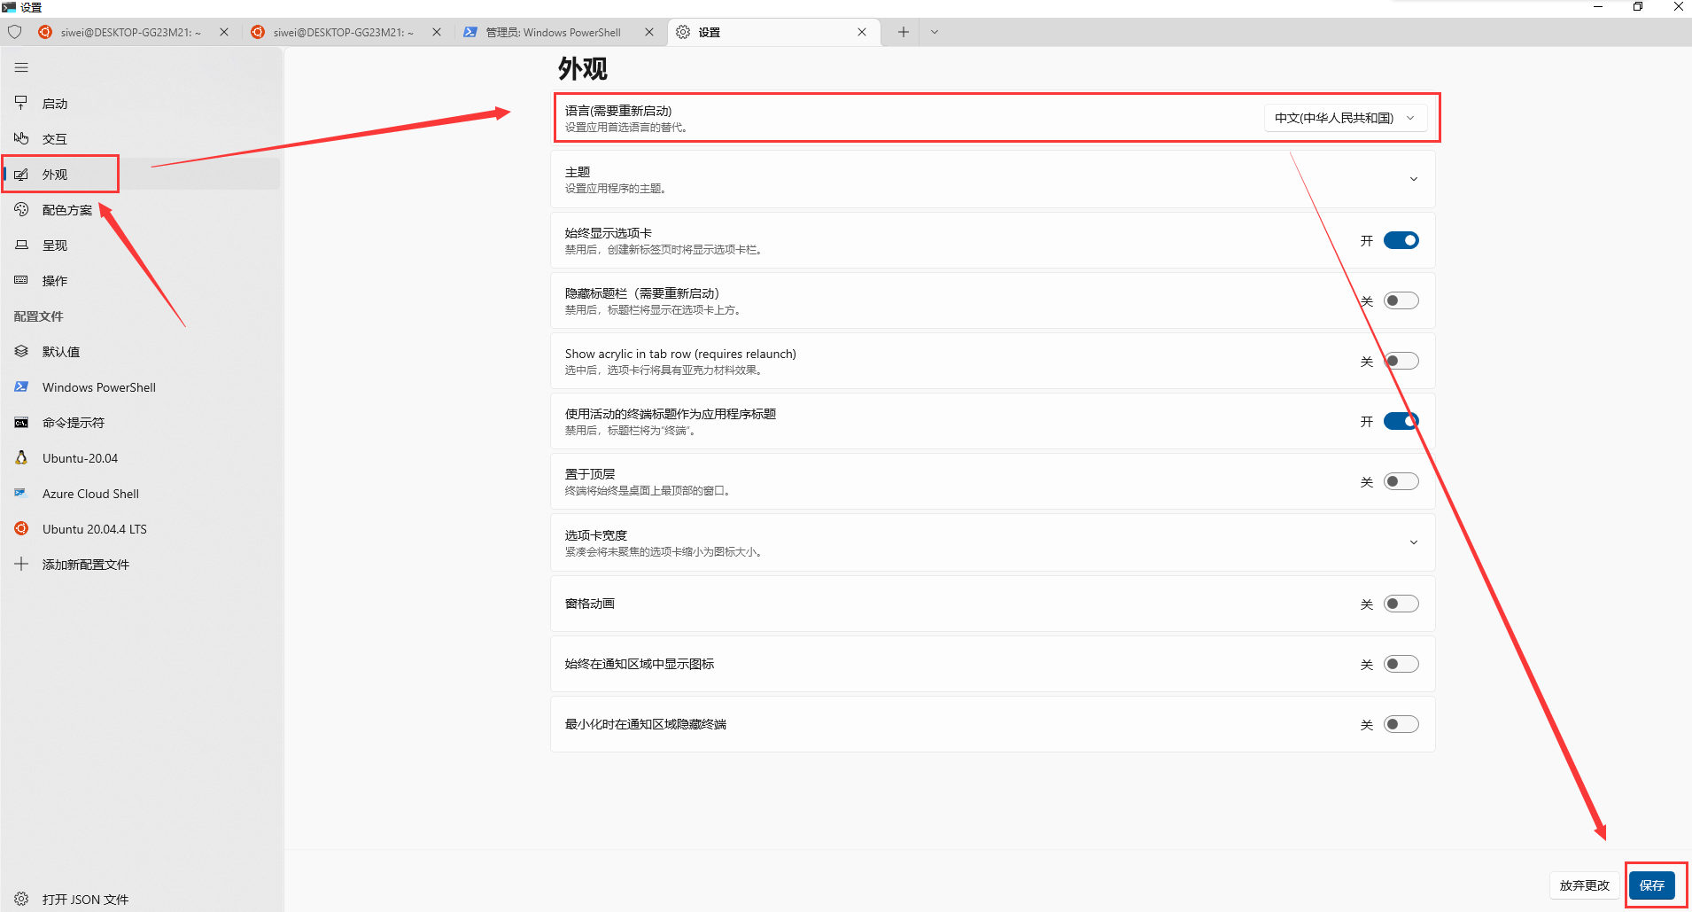This screenshot has height=912, width=1692.
Task: Click the 启动 startup icon in sidebar
Action: tap(21, 103)
